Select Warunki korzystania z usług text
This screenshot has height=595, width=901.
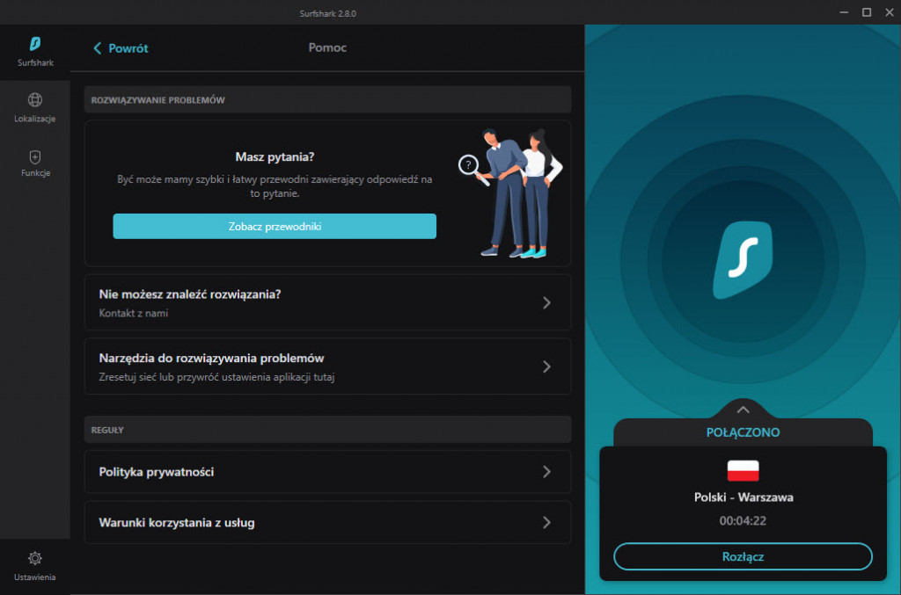coord(176,523)
